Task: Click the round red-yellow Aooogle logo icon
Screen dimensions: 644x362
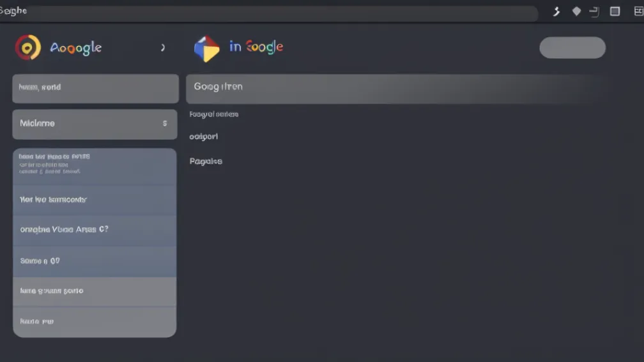Action: (x=28, y=48)
